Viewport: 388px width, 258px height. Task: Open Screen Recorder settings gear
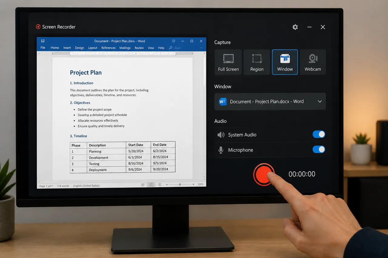point(295,27)
